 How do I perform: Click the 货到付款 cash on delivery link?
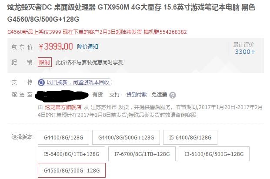[x=137, y=95]
